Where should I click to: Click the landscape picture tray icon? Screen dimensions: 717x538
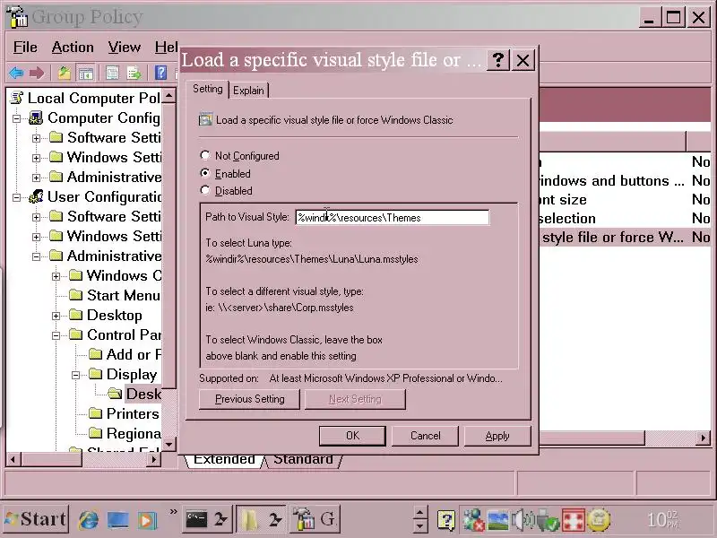pyautogui.click(x=498, y=520)
